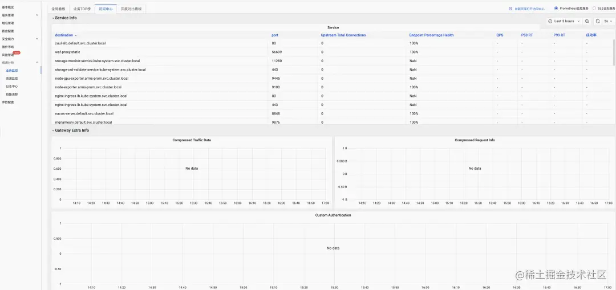Screen dimensions: 616x290
Task: Collapse the Gateway Extra Info row
Action: point(71,130)
